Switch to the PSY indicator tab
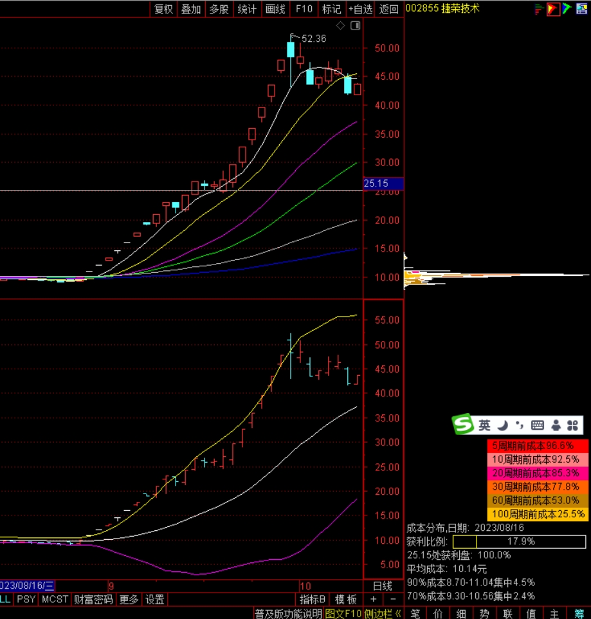Viewport: 591px width, 619px height. (x=26, y=600)
